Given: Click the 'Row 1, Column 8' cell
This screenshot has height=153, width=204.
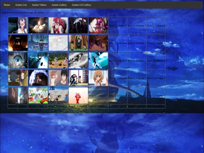Looking at the screenshot, I should tap(156, 26).
